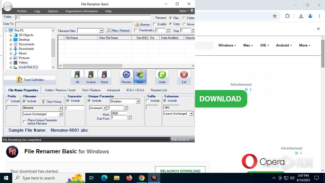The width and height of the screenshot is (325, 183).
Task: Open Task View on taskbar
Action: (x=91, y=178)
